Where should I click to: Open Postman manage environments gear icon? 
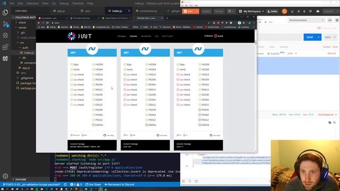point(337,20)
